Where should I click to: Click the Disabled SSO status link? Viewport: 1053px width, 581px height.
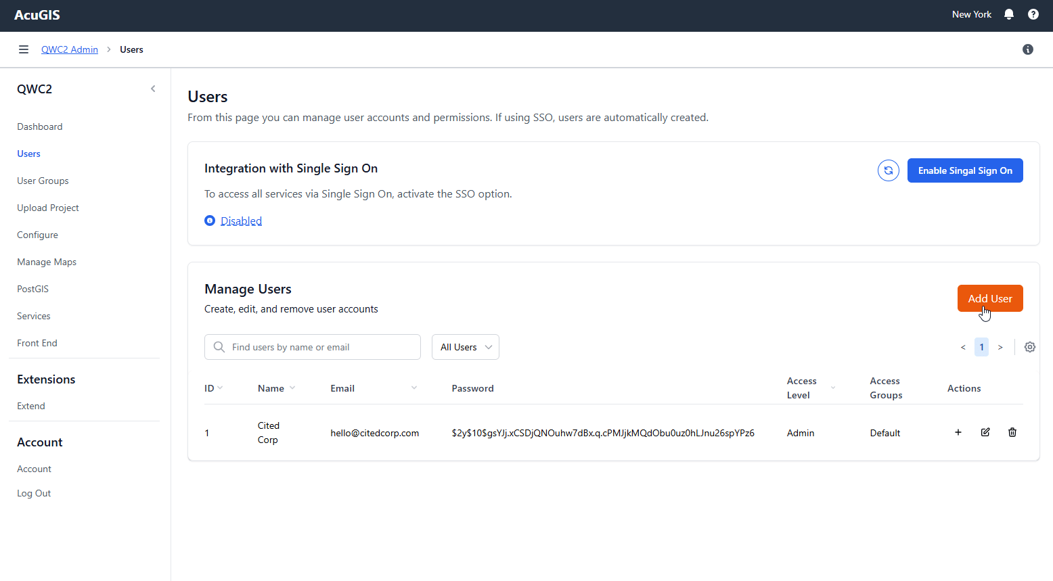(x=241, y=221)
